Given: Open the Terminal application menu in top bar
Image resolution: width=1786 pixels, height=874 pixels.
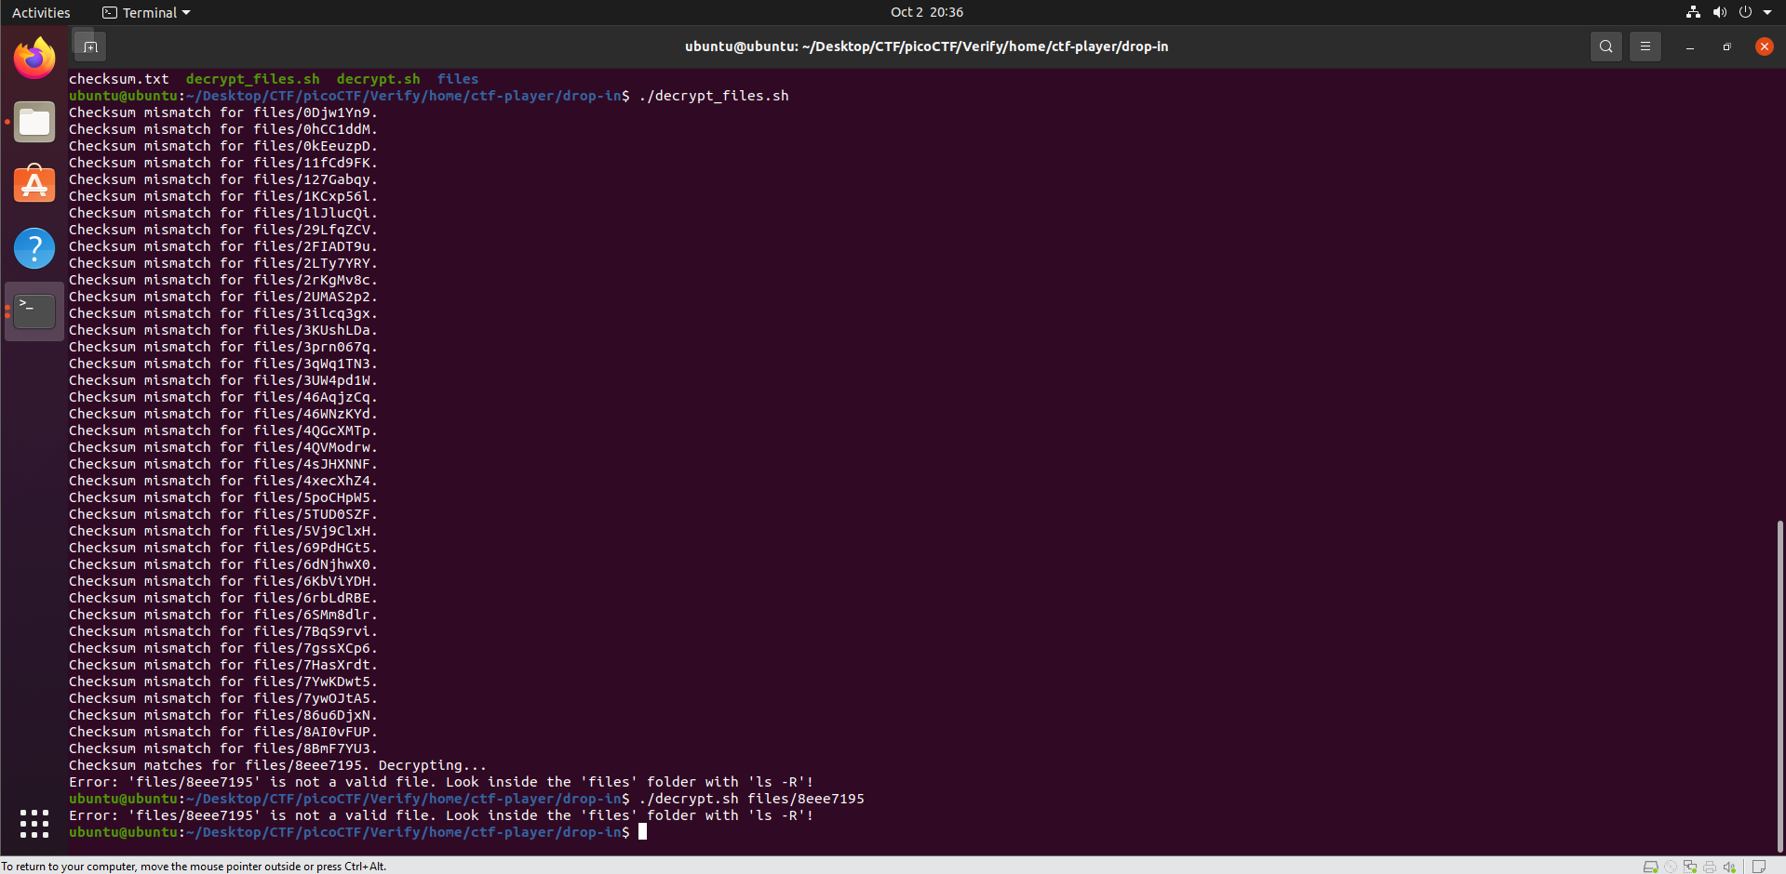Looking at the screenshot, I should [x=145, y=12].
